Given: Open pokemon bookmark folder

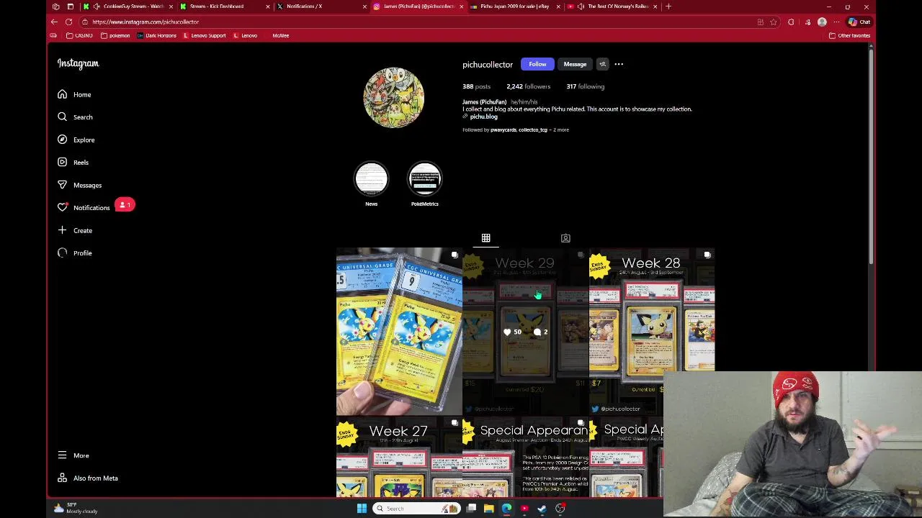Looking at the screenshot, I should coord(115,35).
